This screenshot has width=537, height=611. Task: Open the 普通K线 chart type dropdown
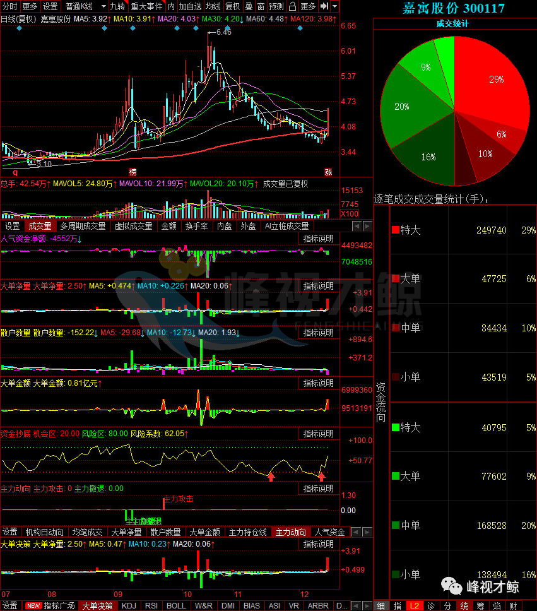click(85, 6)
